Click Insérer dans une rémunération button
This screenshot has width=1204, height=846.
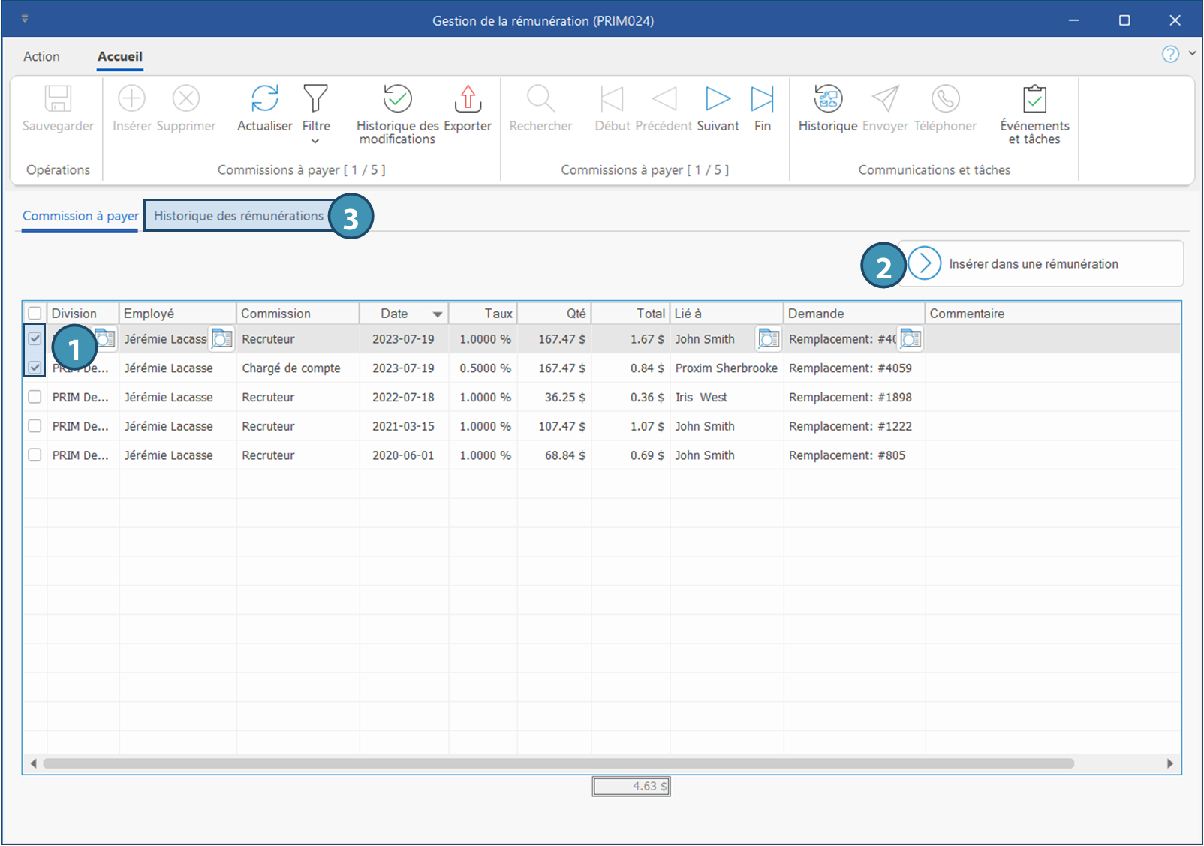click(1032, 264)
